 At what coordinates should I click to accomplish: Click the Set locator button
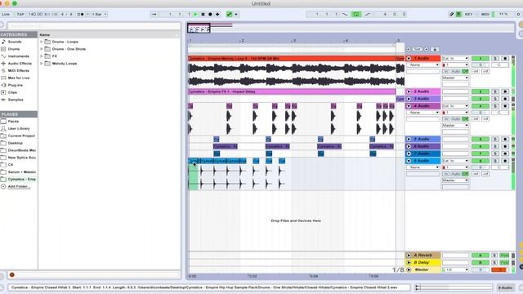pos(418,49)
